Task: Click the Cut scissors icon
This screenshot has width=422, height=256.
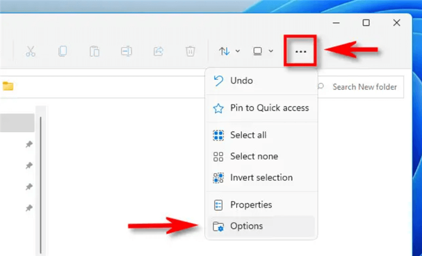Action: pyautogui.click(x=30, y=51)
